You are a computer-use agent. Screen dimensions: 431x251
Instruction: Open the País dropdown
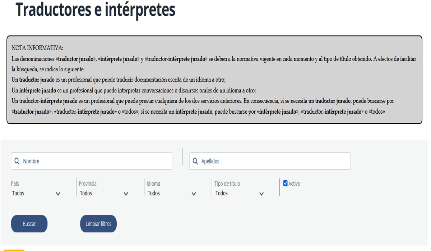pos(36,193)
